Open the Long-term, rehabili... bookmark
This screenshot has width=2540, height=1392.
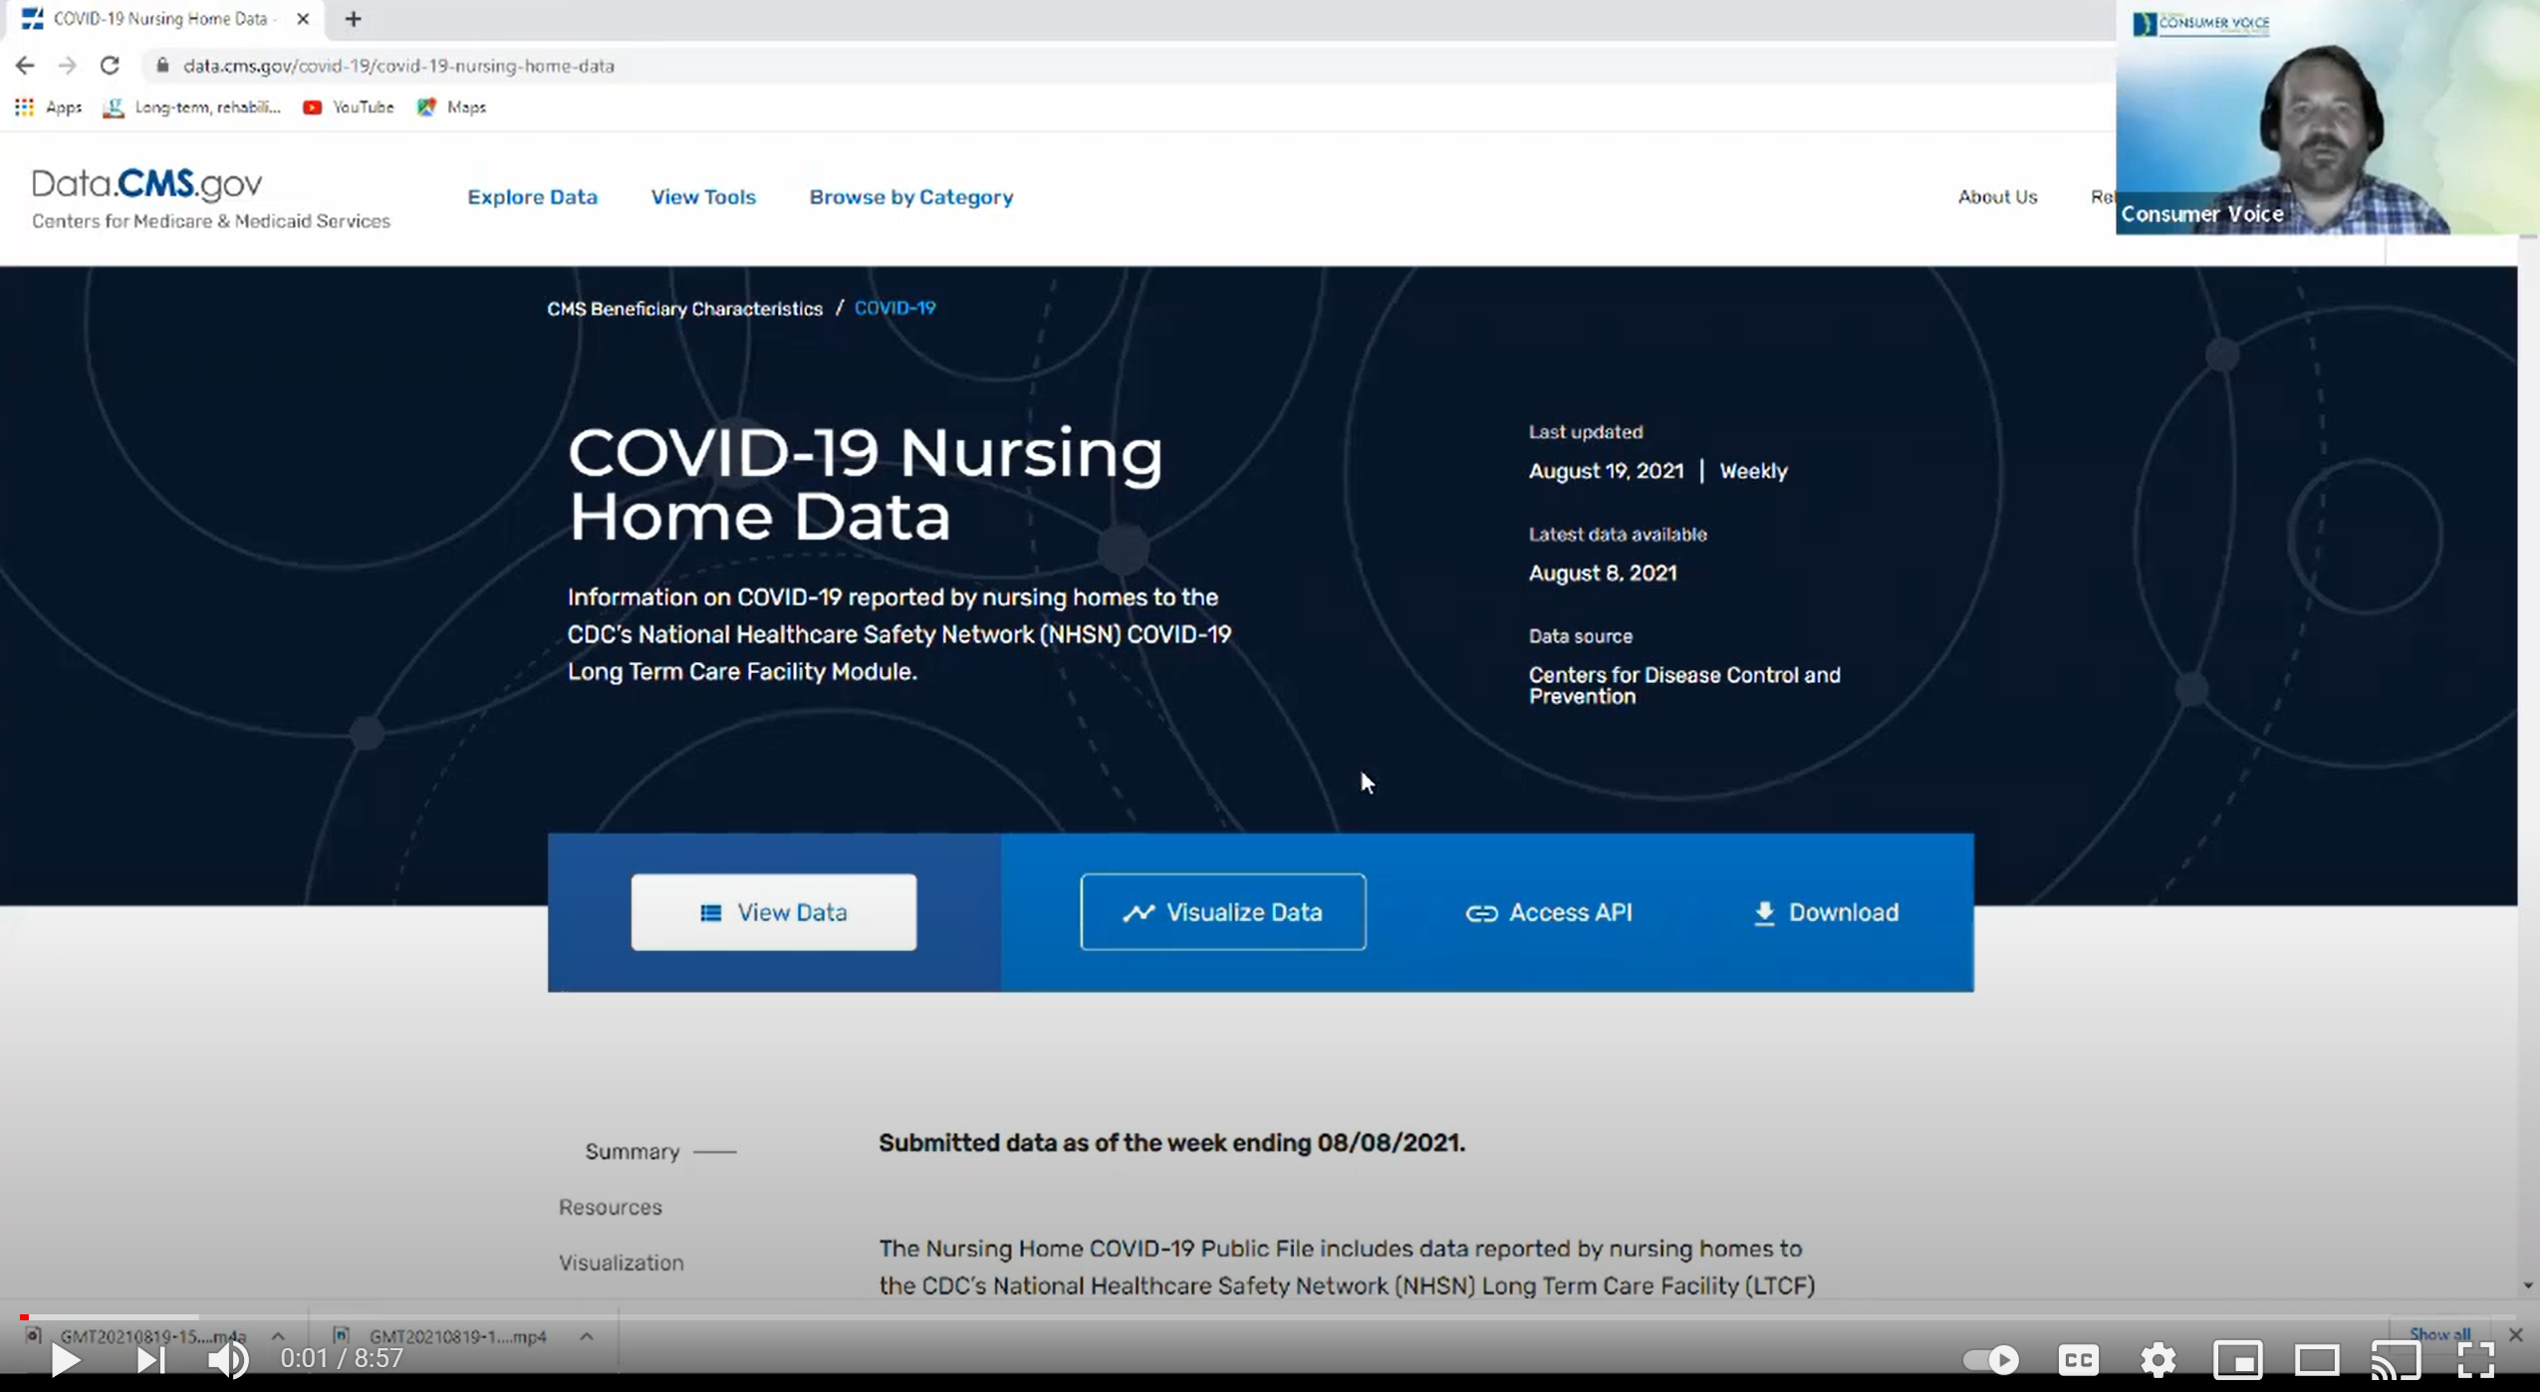pos(192,107)
